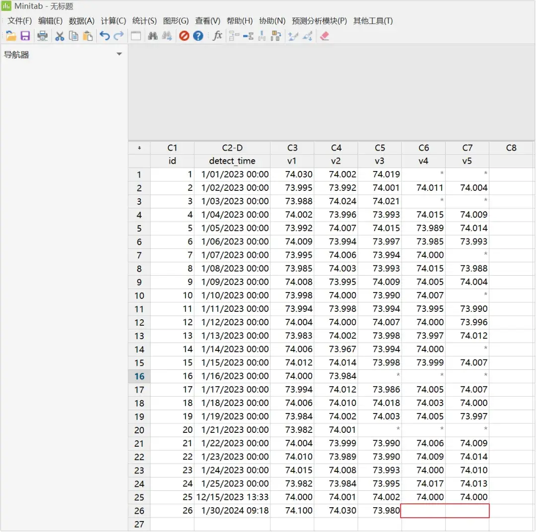Select column header C2-D

click(x=232, y=148)
